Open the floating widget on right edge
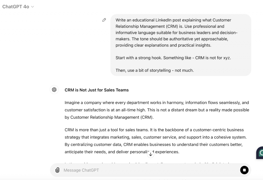Viewport: 263px width, 180px height. [x=260, y=153]
